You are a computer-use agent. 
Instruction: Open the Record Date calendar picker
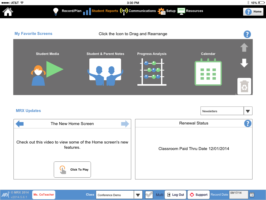click(252, 195)
